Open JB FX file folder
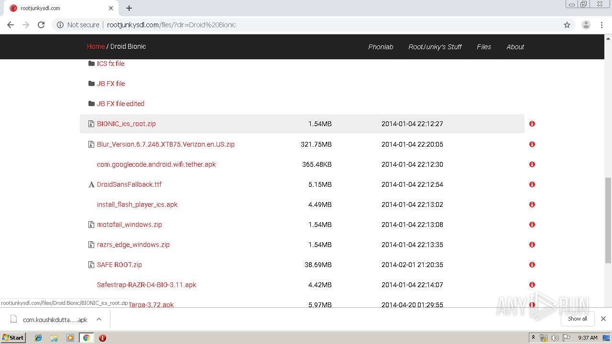Image resolution: width=612 pixels, height=344 pixels. pyautogui.click(x=111, y=84)
